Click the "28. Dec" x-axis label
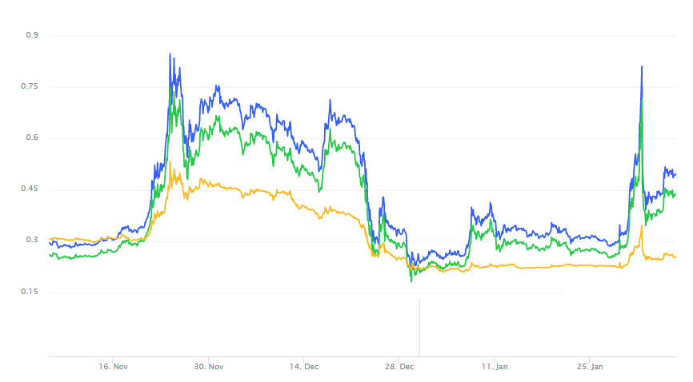This screenshot has width=693, height=382. (x=399, y=367)
